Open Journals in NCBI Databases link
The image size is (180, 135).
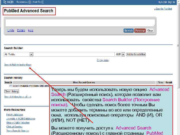21,119
